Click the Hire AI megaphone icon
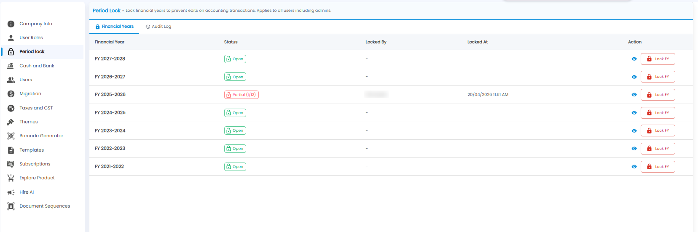The height and width of the screenshot is (232, 698). point(11,192)
